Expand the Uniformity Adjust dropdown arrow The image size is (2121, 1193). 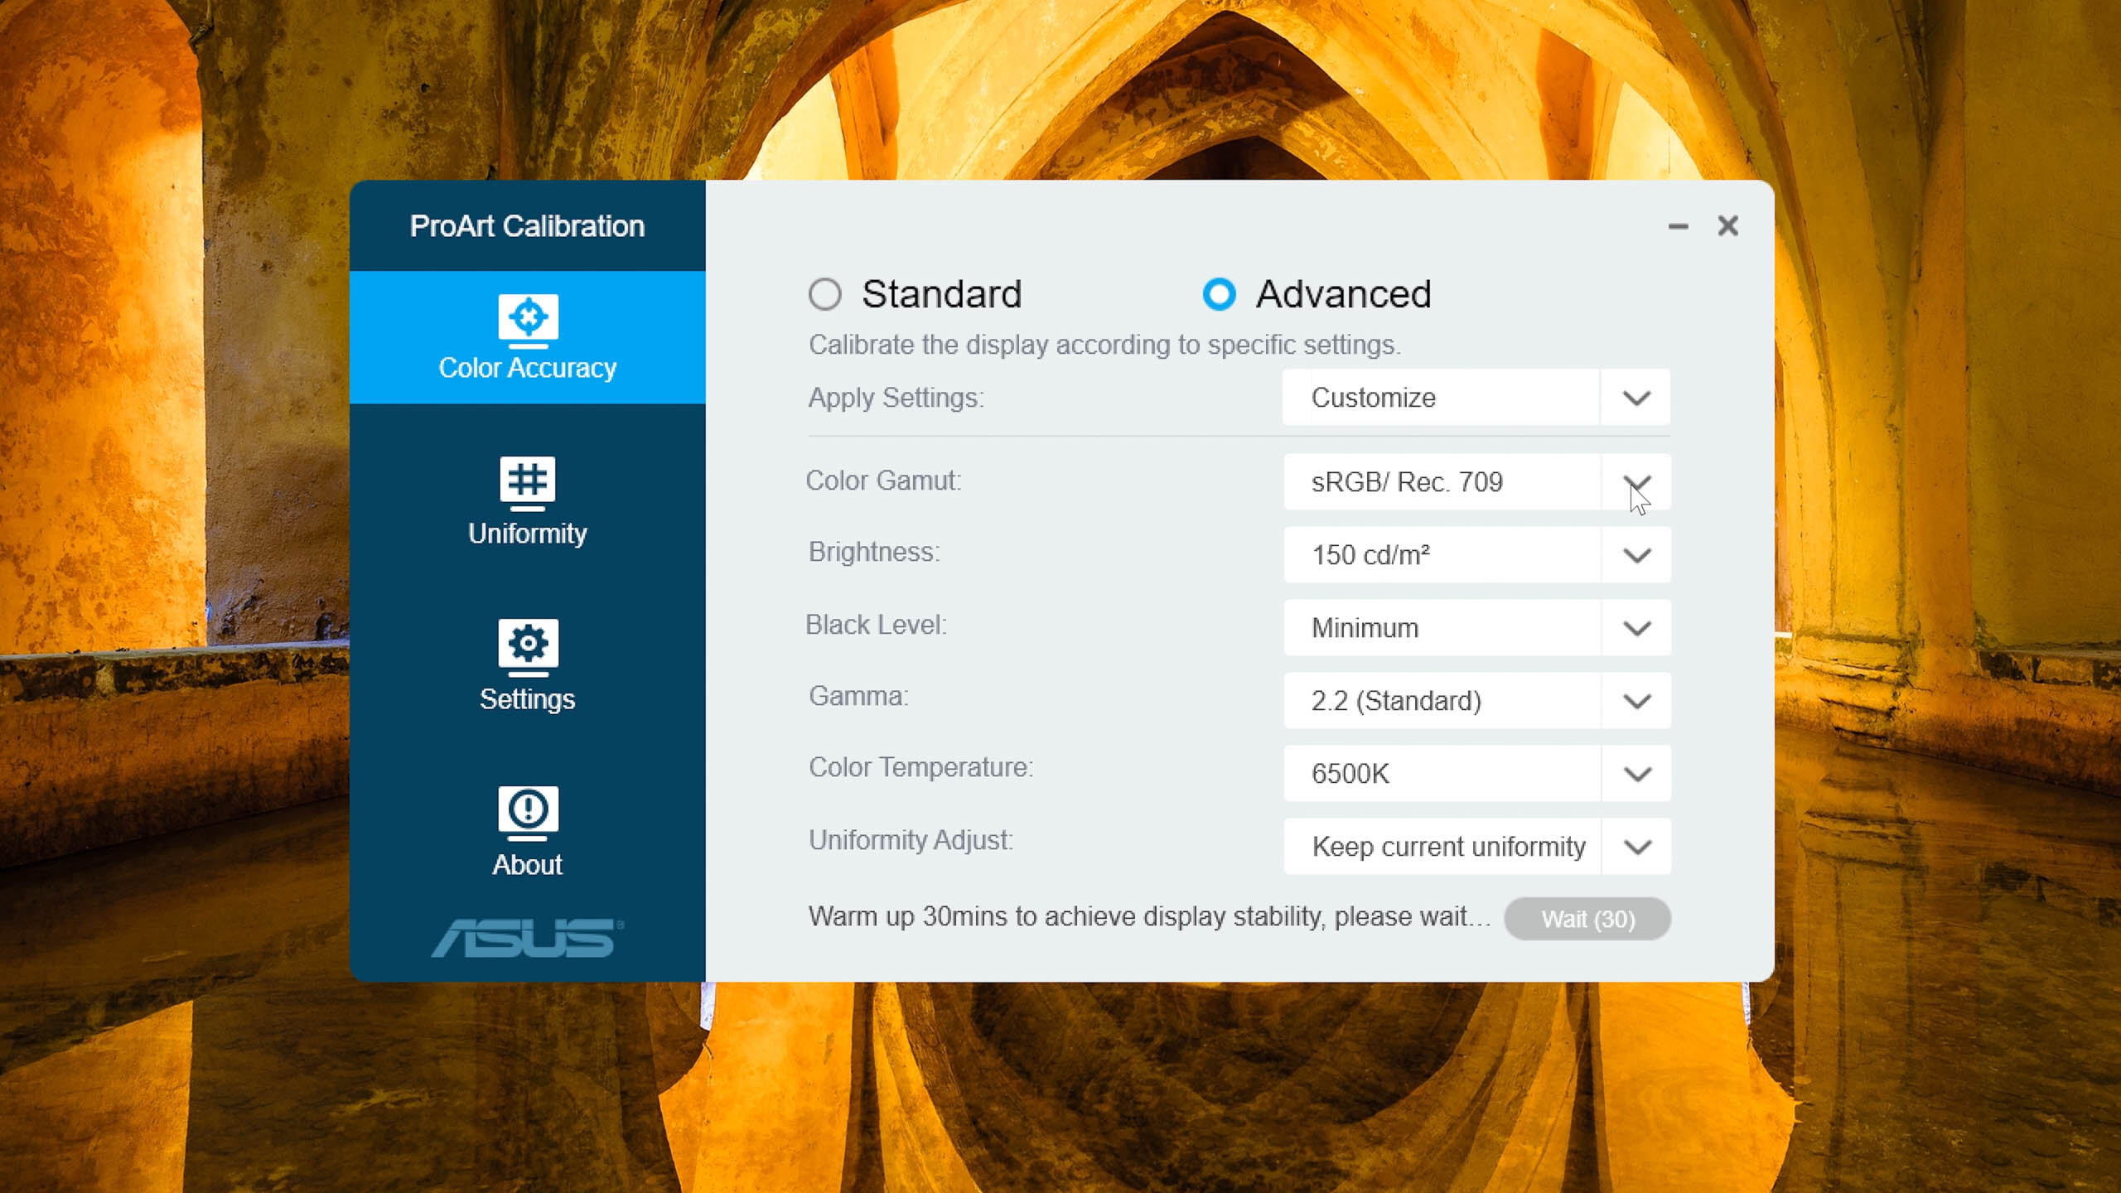(1636, 847)
